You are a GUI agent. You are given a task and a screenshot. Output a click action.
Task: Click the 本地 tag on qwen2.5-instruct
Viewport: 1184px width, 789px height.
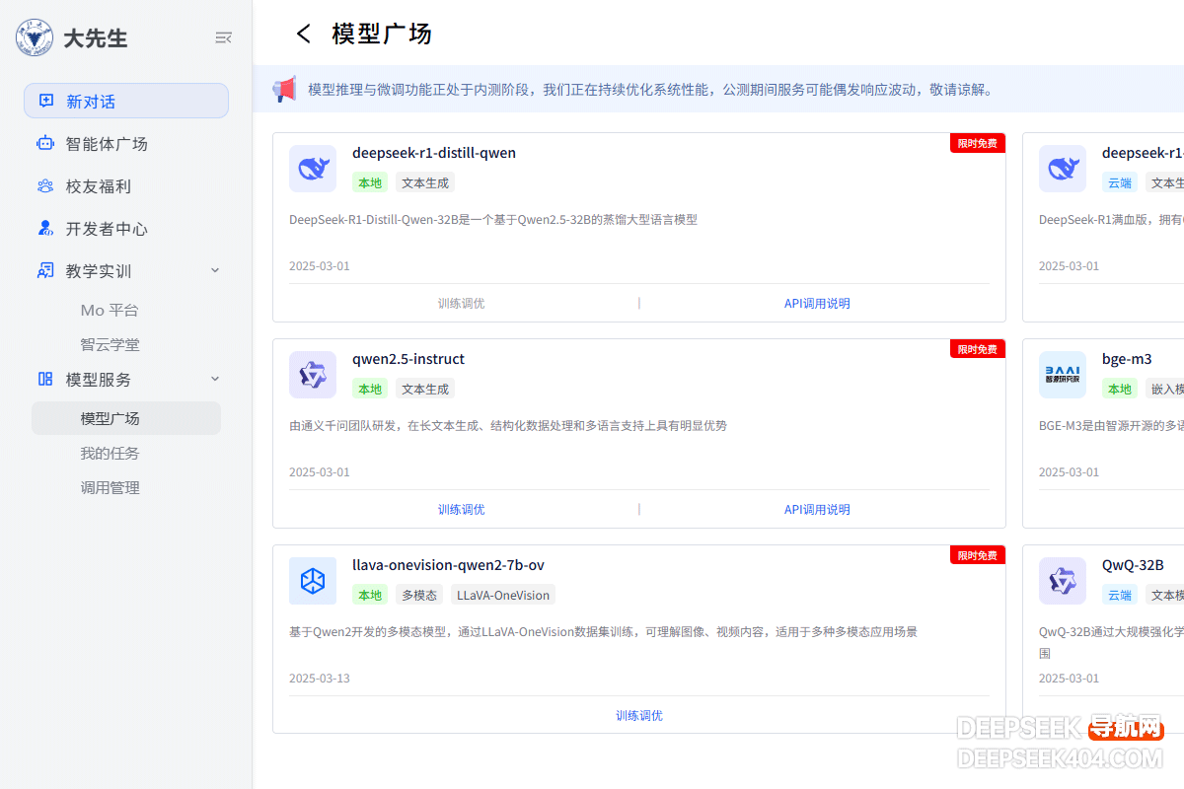pyautogui.click(x=370, y=389)
